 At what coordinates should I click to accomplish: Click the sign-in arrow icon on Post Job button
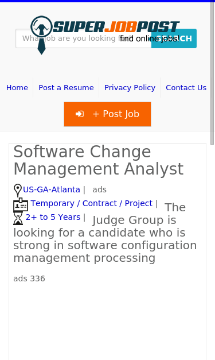pos(80,114)
